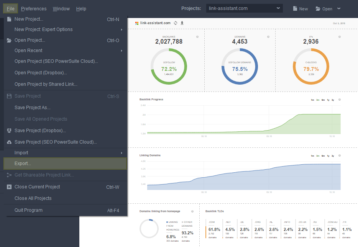Click info icon for Domains linking from homepage
This screenshot has width=358, height=247.
(192, 211)
